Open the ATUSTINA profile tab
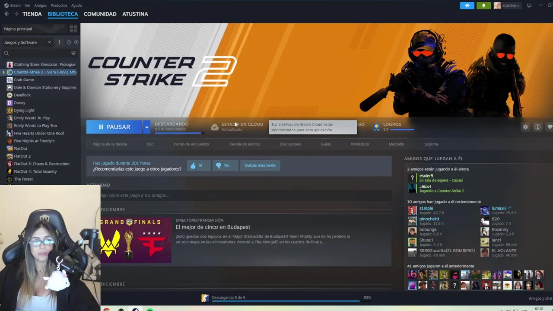This screenshot has height=311, width=553. (x=135, y=14)
